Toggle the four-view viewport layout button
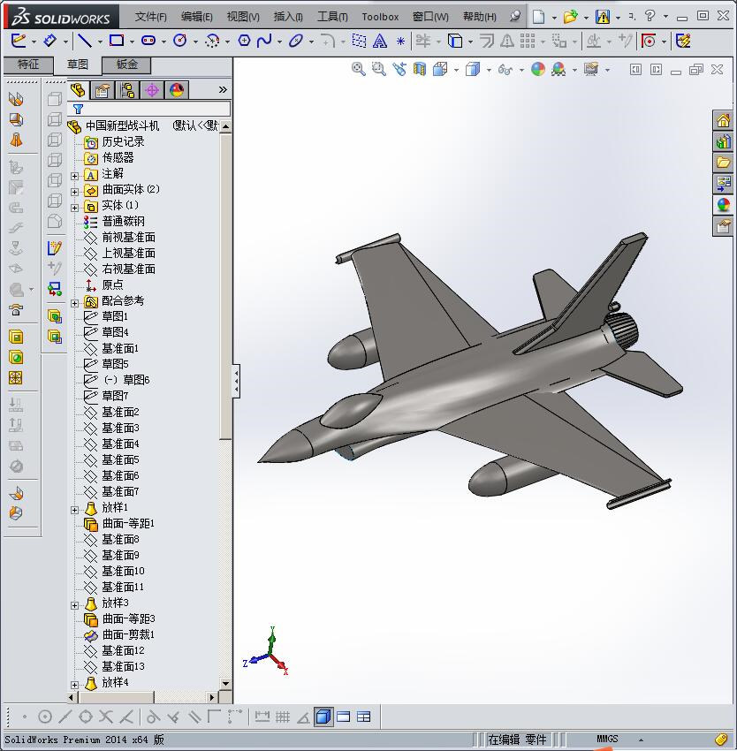 (364, 717)
